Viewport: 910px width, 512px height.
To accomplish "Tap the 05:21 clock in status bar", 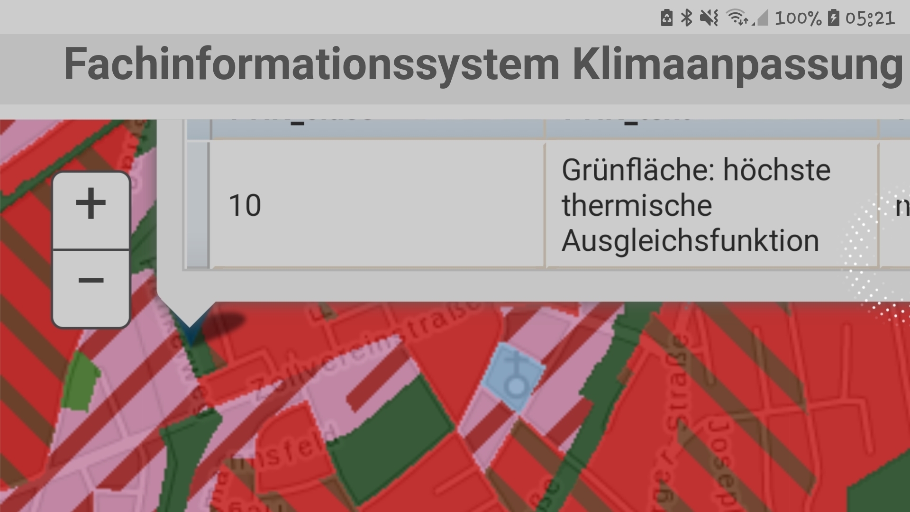I will (x=870, y=18).
